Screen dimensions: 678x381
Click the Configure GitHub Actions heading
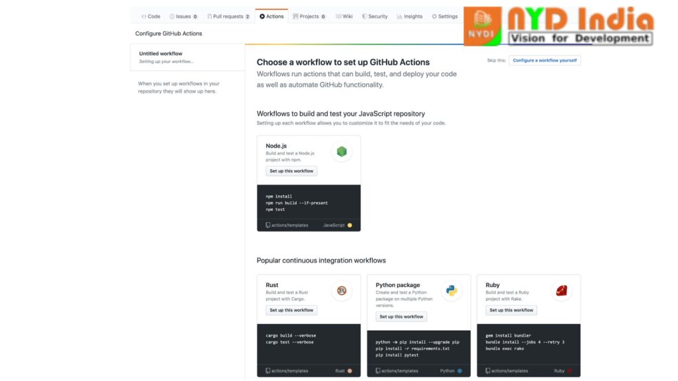pyautogui.click(x=169, y=33)
